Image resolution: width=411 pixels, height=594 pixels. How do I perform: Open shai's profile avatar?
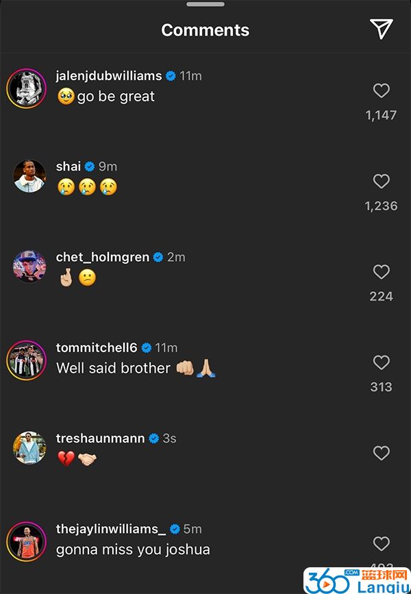[x=29, y=176]
